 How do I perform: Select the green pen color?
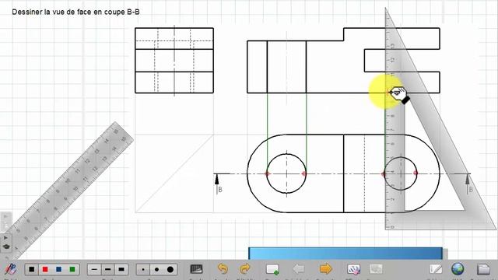(72, 270)
